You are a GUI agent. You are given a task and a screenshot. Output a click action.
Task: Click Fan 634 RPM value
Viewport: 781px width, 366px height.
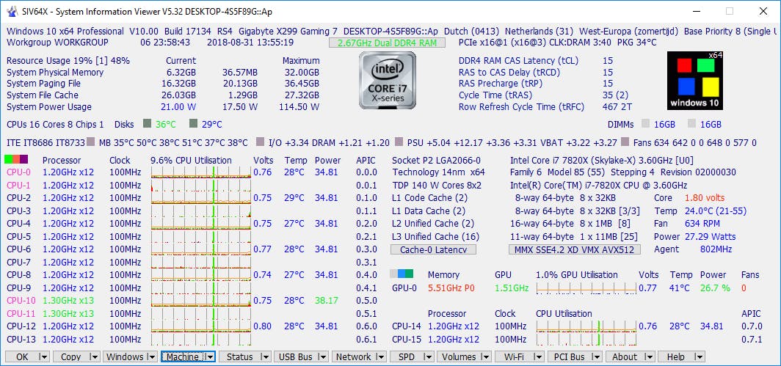(x=702, y=224)
